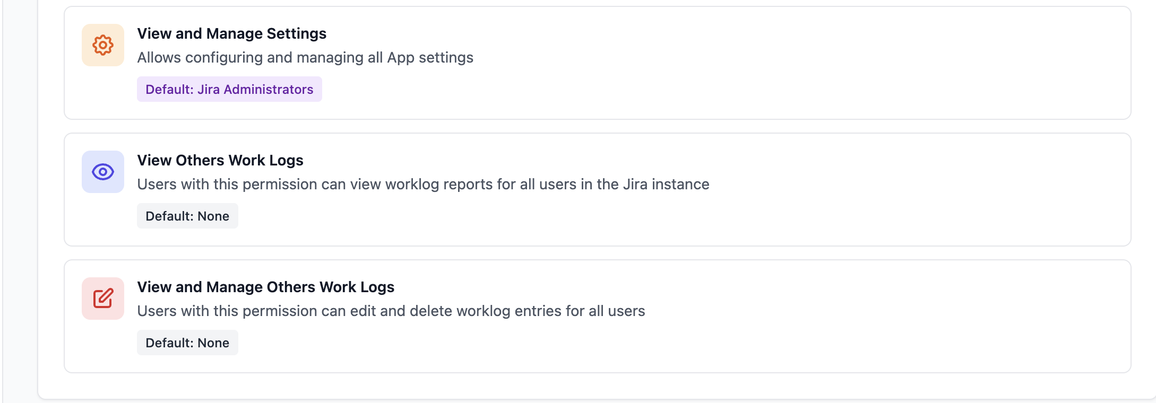Select the View and Manage Settings title
Viewport: 1156px width, 403px height.
coord(231,33)
